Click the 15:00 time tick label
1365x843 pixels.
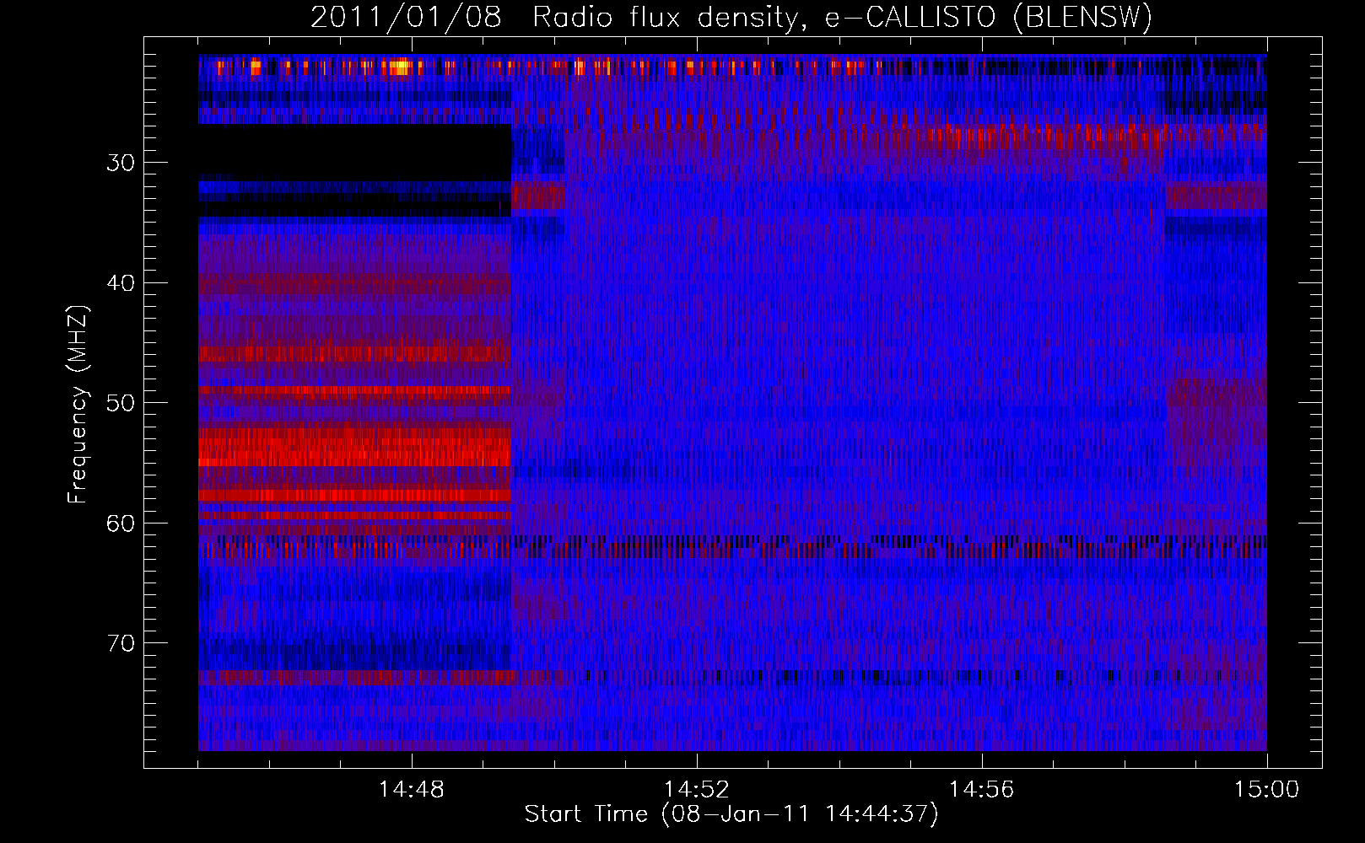pyautogui.click(x=1266, y=790)
